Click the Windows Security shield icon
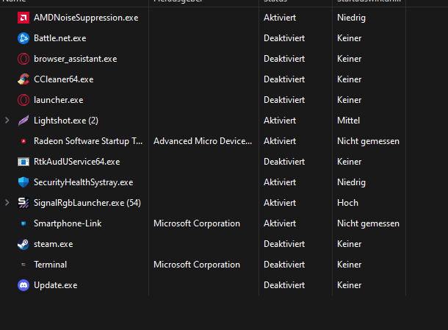The width and height of the screenshot is (448, 330). point(24,182)
